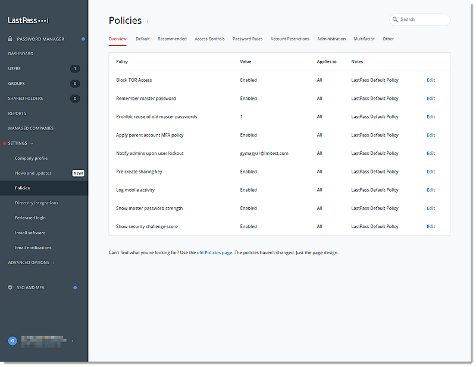This screenshot has height=367, width=476.
Task: Switch to the Other tab
Action: [388, 39]
